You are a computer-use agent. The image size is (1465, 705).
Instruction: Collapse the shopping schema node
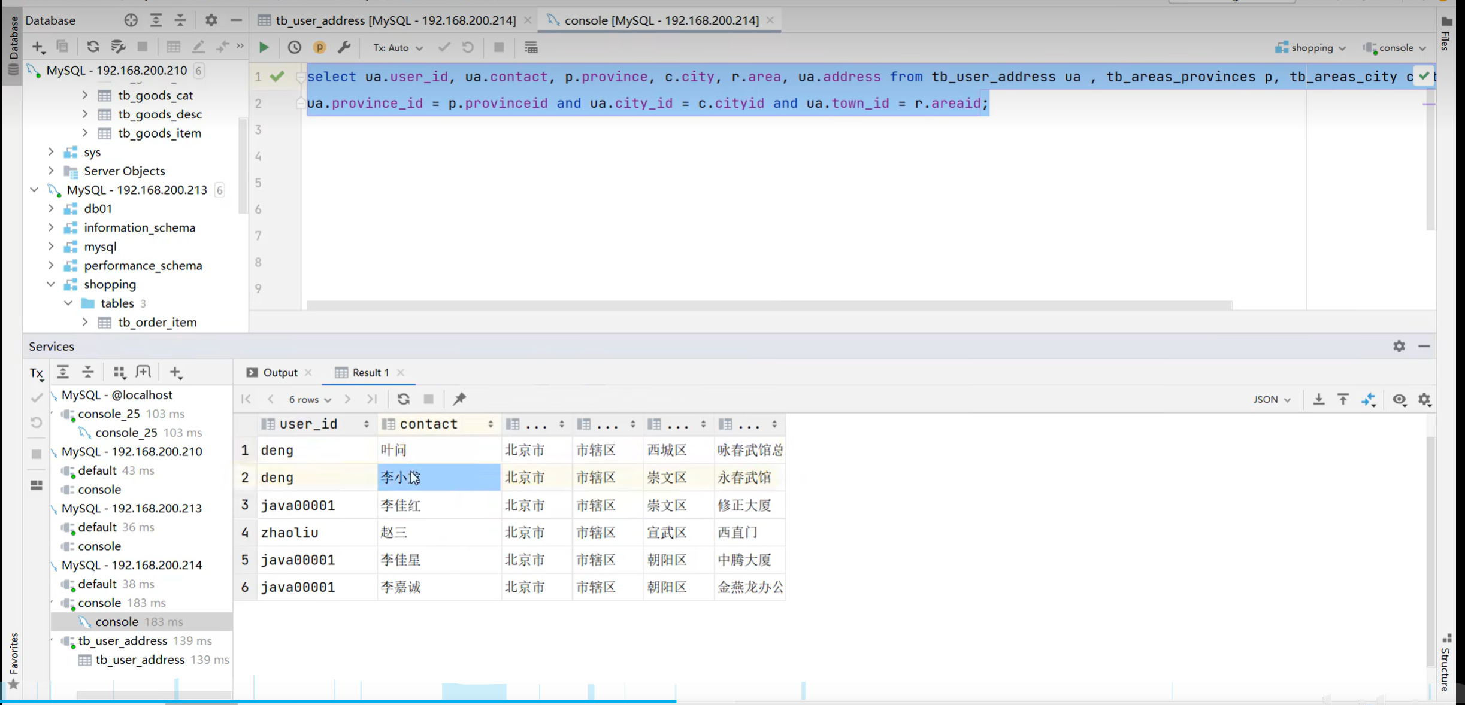coord(51,284)
